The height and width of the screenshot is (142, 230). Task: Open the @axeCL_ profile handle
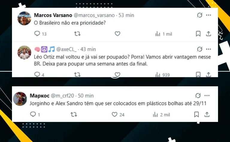(66, 49)
